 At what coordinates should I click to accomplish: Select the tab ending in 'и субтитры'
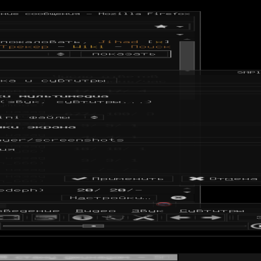pyautogui.click(x=58, y=81)
